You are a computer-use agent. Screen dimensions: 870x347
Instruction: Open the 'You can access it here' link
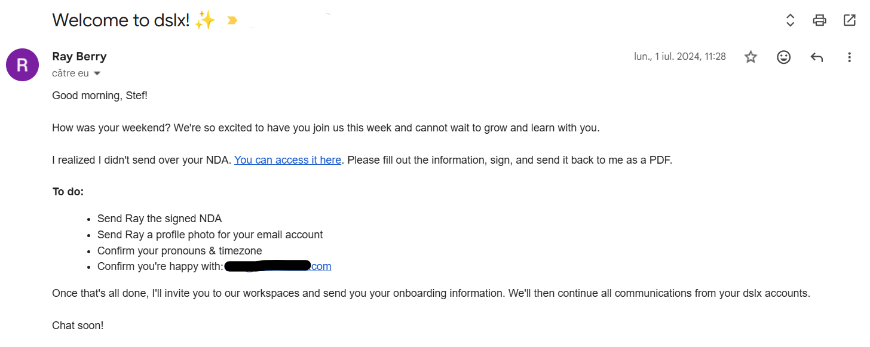tap(287, 160)
